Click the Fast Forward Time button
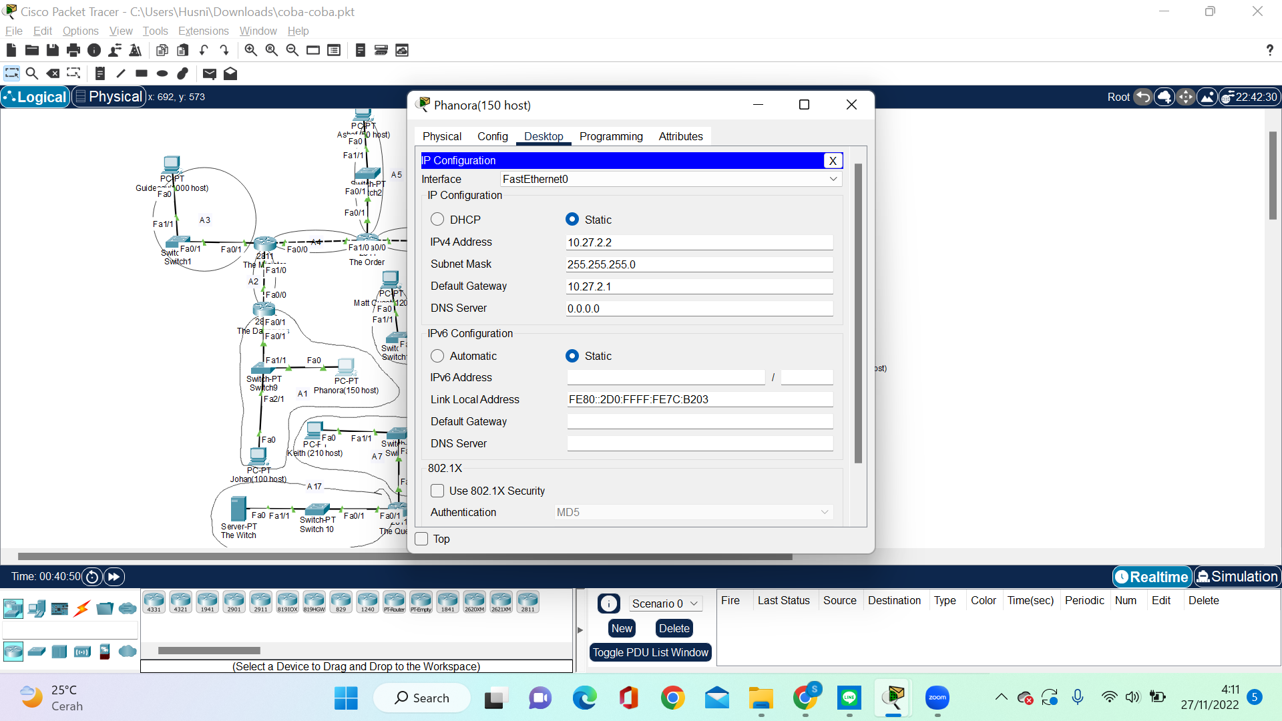The height and width of the screenshot is (721, 1282). (x=114, y=577)
